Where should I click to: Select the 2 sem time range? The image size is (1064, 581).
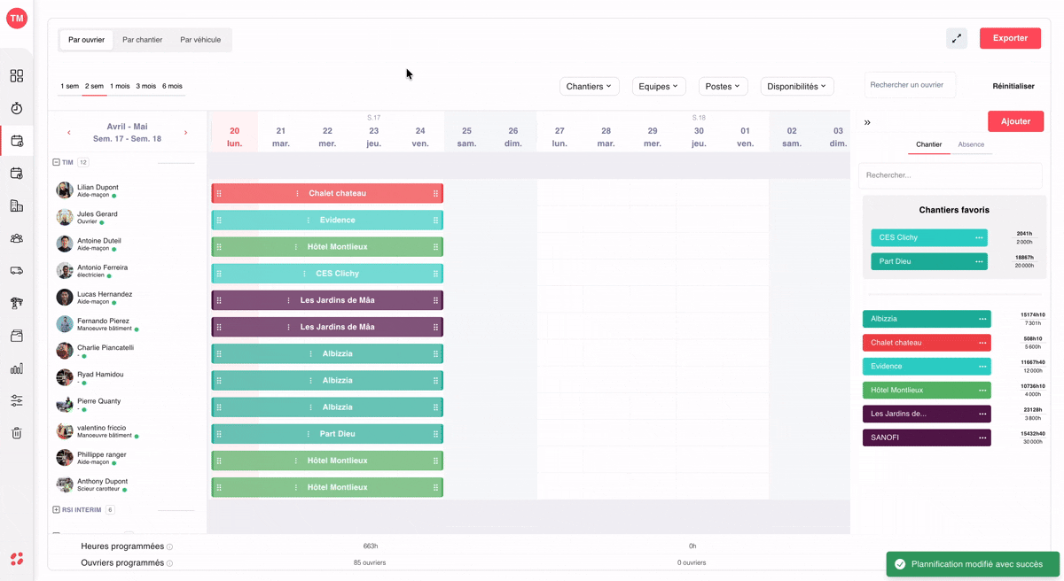pos(94,86)
